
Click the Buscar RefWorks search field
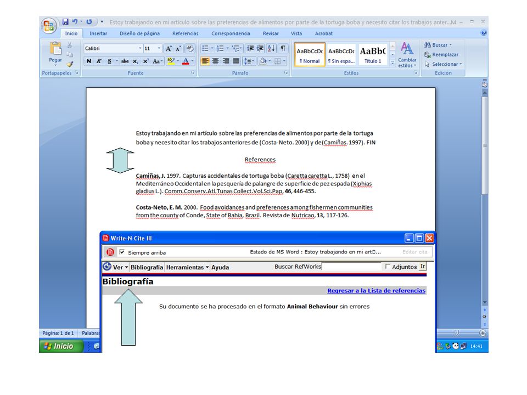coord(351,267)
